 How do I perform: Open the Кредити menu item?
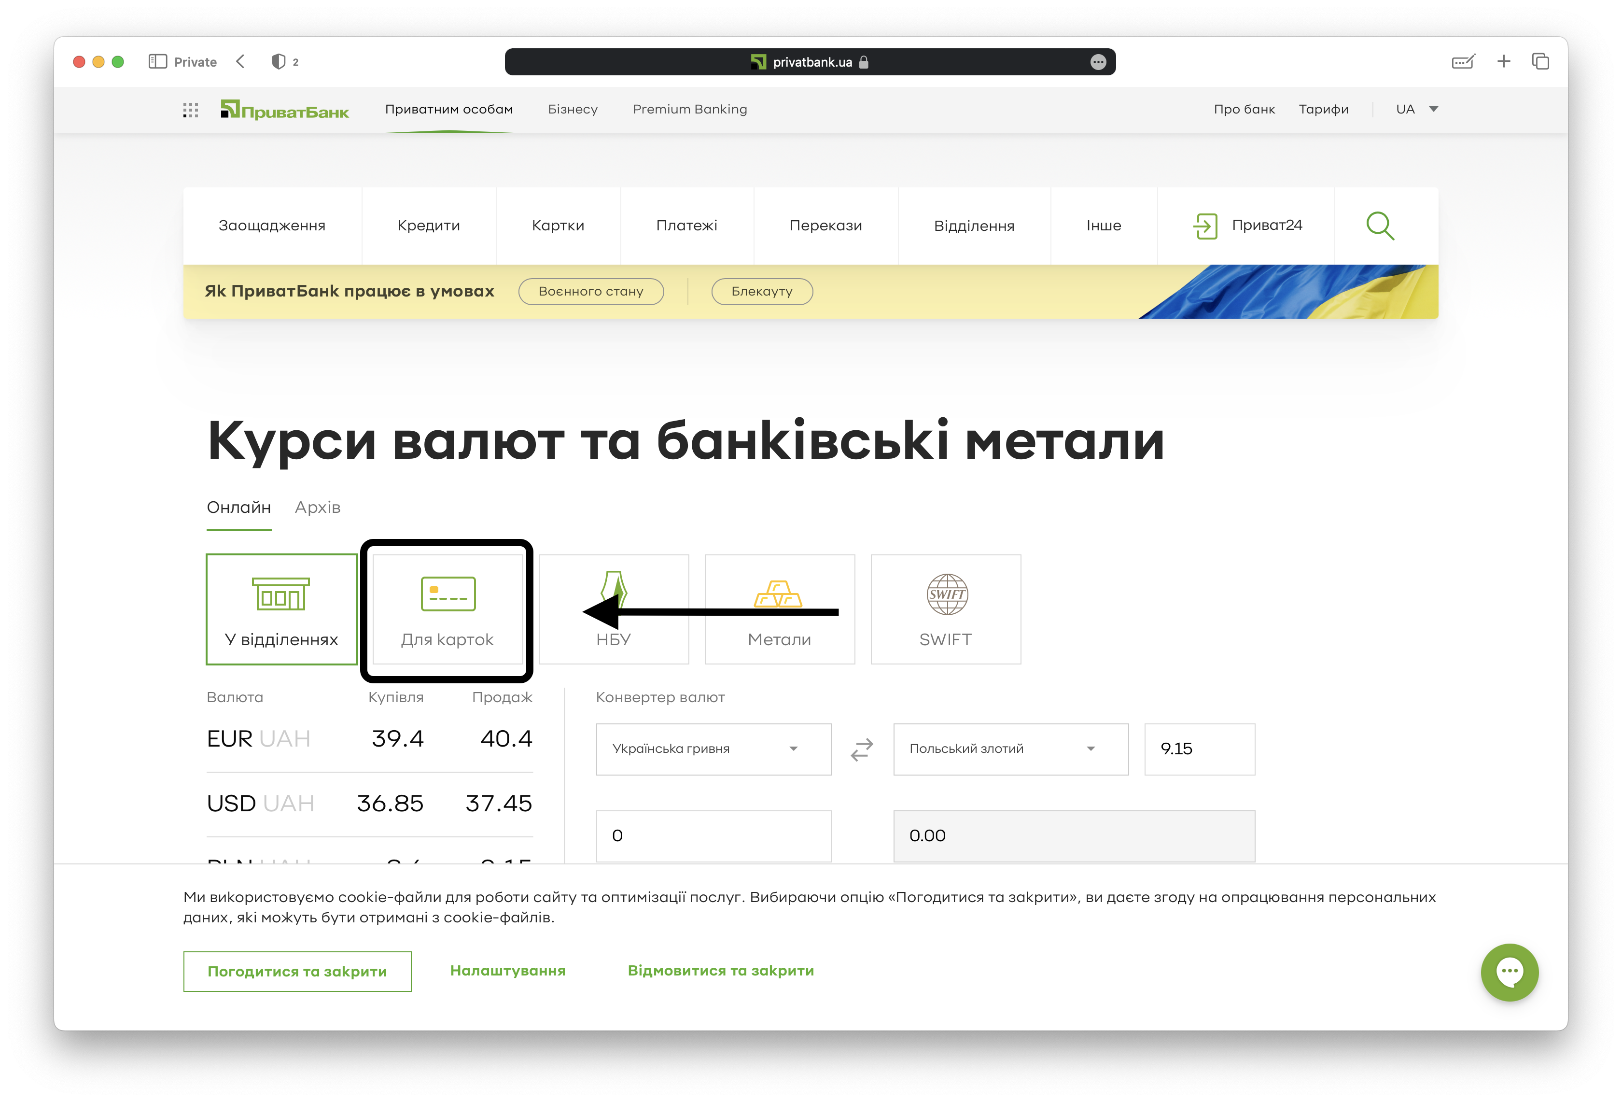pyautogui.click(x=429, y=226)
